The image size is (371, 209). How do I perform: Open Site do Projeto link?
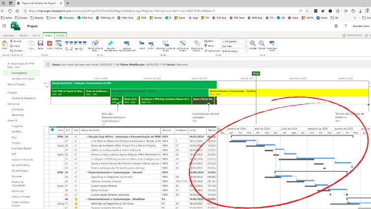click(16, 84)
